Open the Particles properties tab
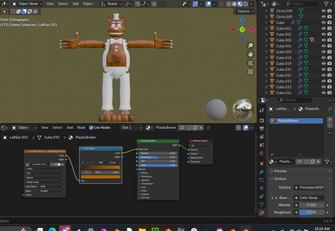Viewport: 335px width, 231px height. [262, 180]
